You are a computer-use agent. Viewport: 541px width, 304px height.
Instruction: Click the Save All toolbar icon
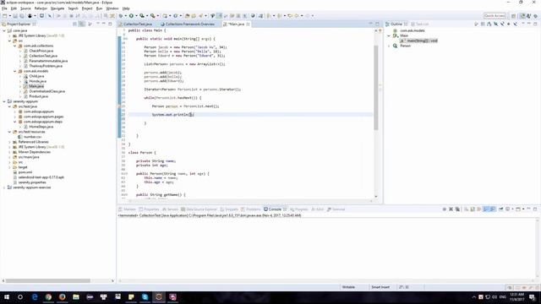tap(22, 16)
